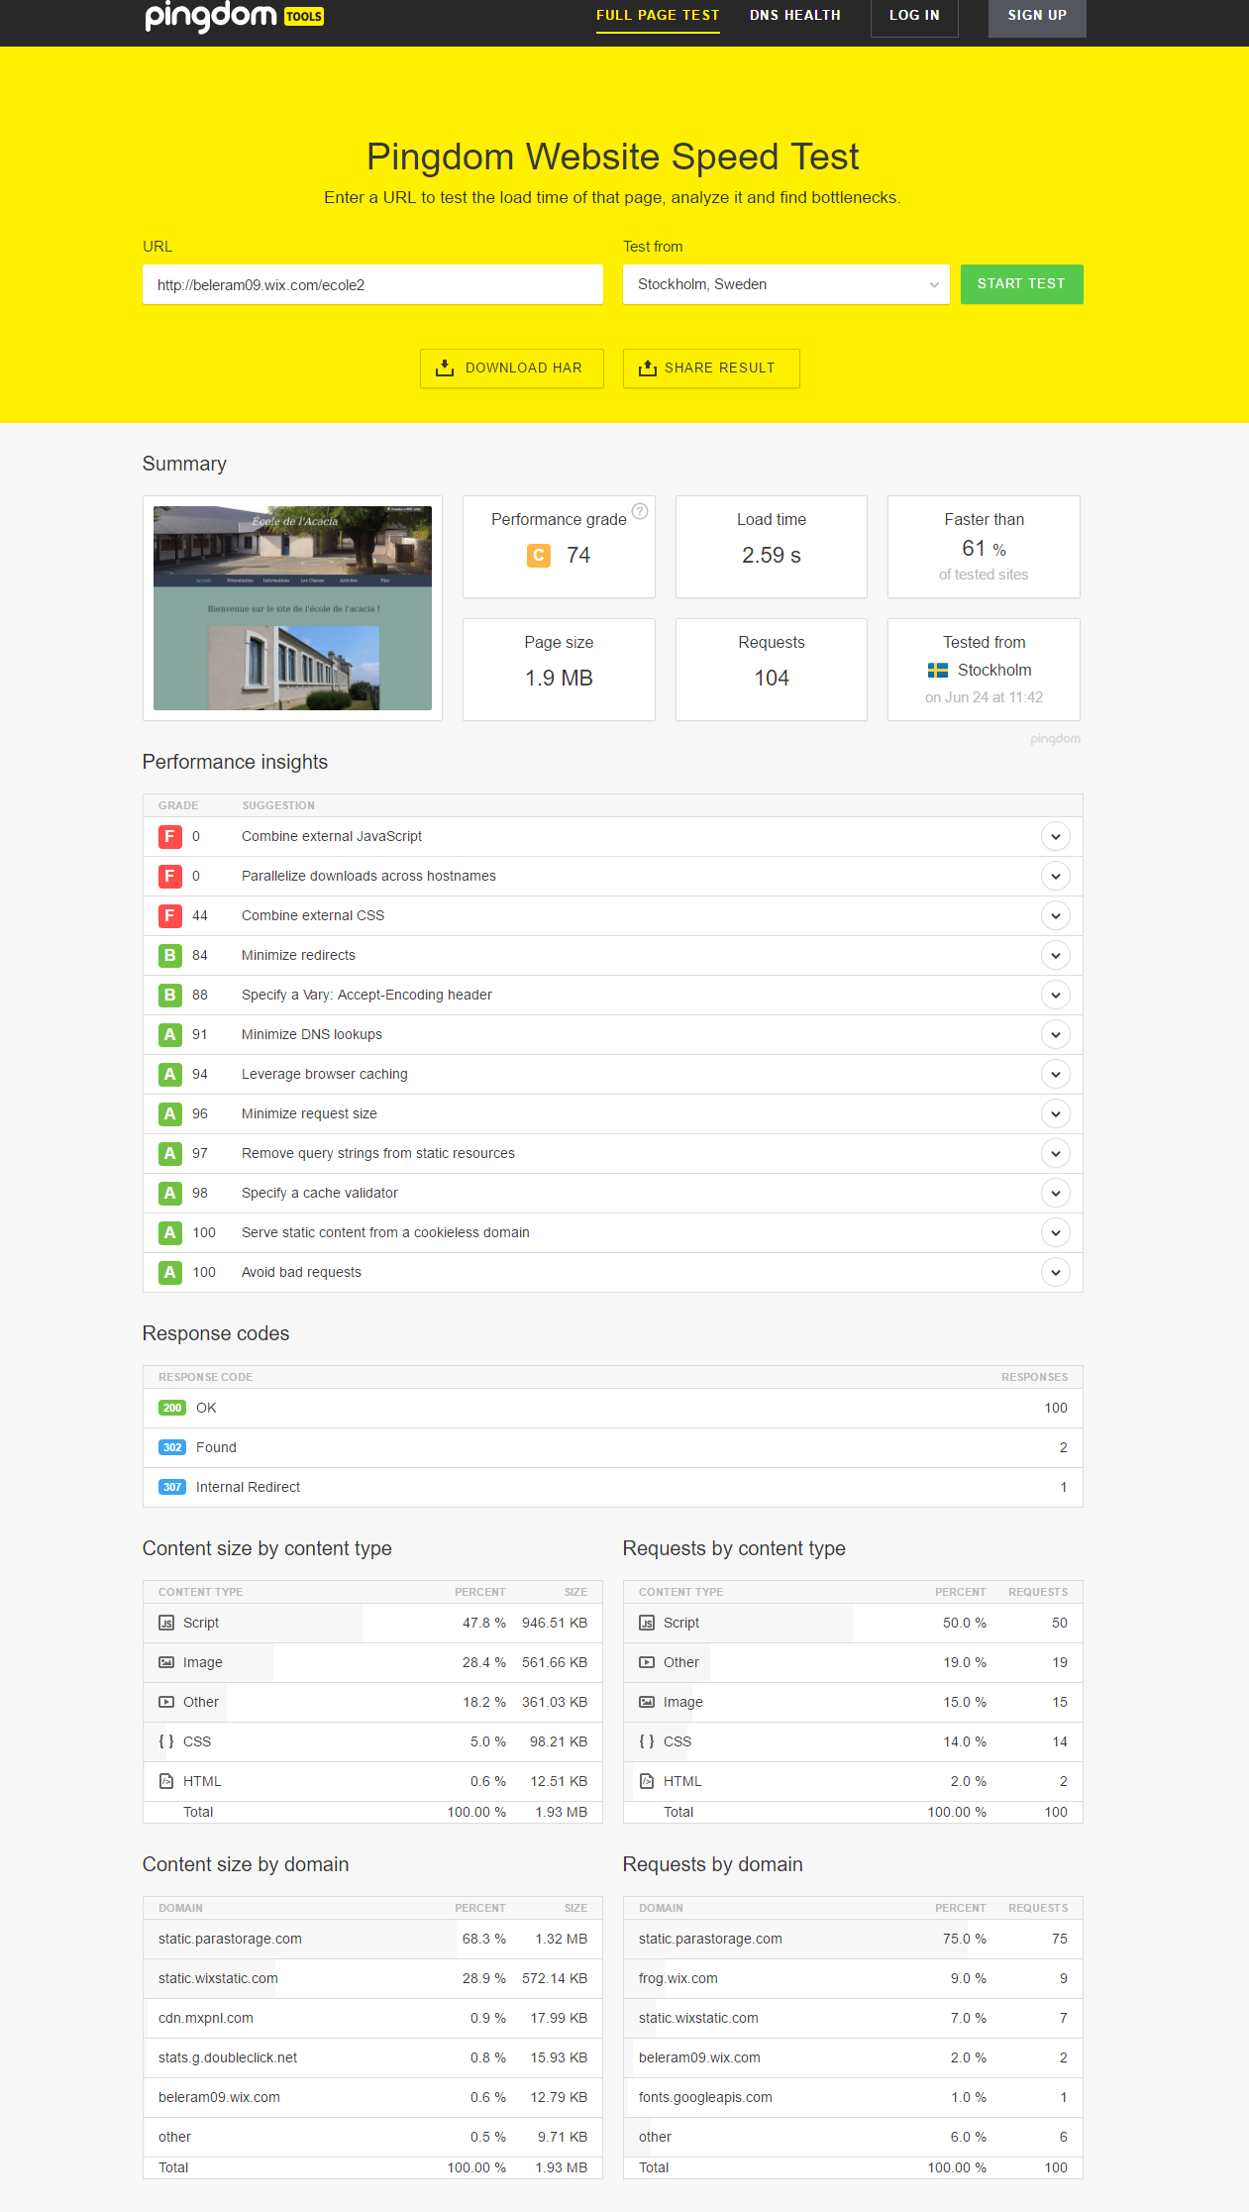The width and height of the screenshot is (1249, 2212).
Task: Click the B badge for Minimize redirects
Action: [170, 956]
